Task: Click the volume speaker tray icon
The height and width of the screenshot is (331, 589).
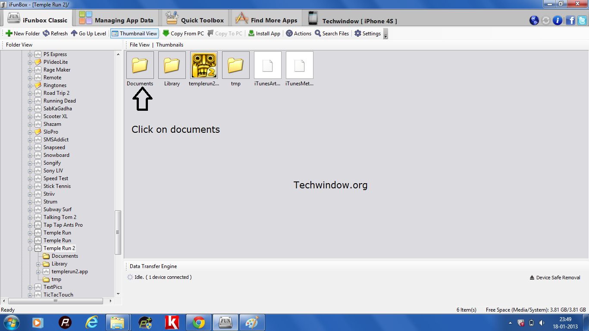Action: pos(542,323)
